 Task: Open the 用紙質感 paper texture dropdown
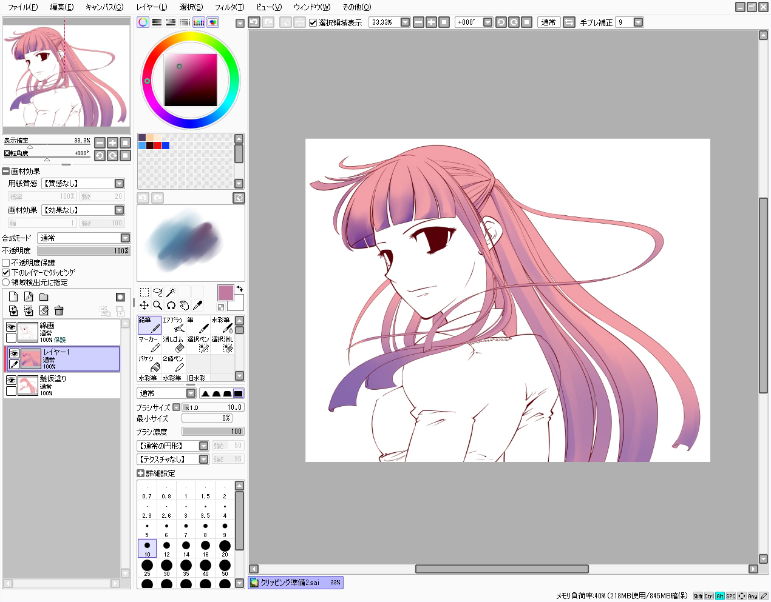[119, 183]
